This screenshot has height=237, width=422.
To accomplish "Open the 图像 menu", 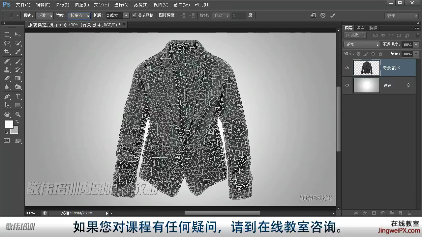I will pos(62,5).
